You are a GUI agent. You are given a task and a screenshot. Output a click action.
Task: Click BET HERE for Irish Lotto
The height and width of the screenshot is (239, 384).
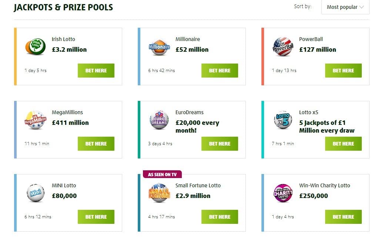point(96,70)
